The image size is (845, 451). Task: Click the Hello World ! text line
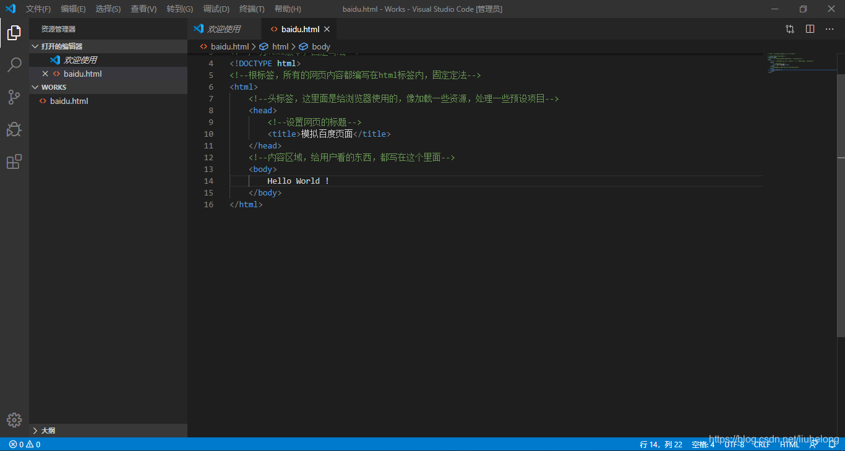point(298,181)
